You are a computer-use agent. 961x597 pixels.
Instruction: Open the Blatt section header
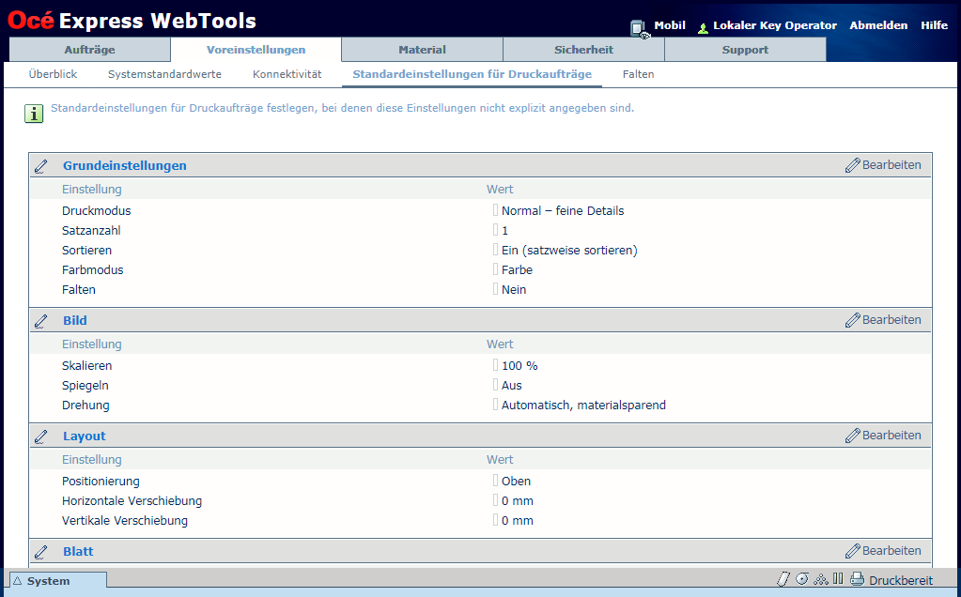[x=78, y=552]
